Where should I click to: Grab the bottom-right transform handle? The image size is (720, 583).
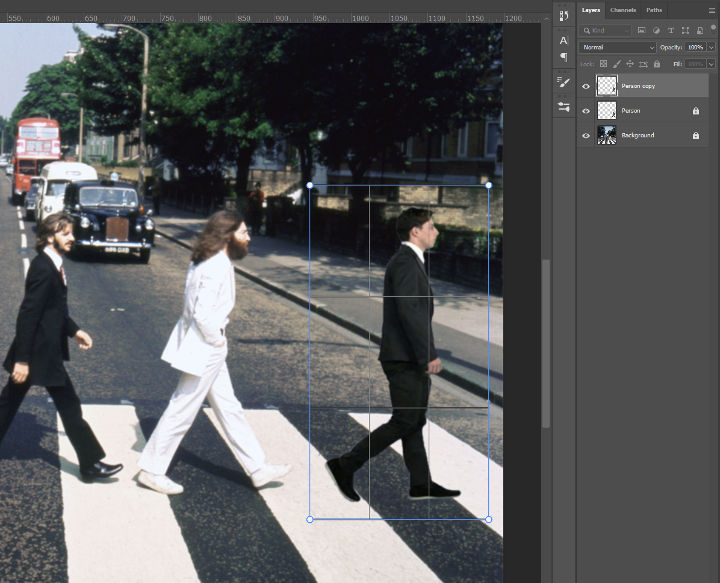[489, 520]
